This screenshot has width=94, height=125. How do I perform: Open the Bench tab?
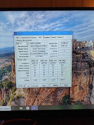(x=54, y=37)
